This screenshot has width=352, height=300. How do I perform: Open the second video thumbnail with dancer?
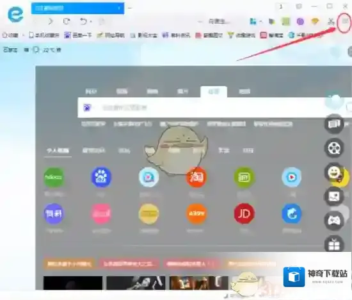[x=136, y=283]
